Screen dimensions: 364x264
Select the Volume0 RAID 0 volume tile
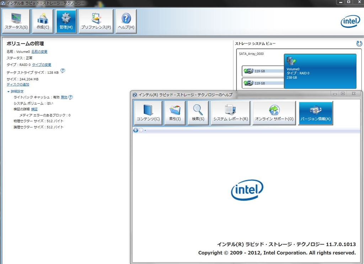[x=320, y=71]
